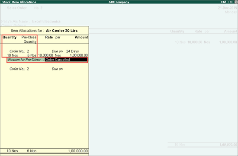Click the 10 Nos quantity value for Order 2
The image size is (238, 156).
click(13, 55)
